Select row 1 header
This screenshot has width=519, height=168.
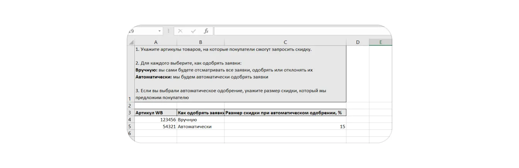(x=131, y=74)
